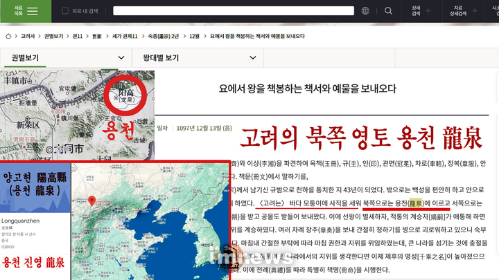Open the 자료 상세검색 menu item
This screenshot has height=280, width=499.
(457, 11)
